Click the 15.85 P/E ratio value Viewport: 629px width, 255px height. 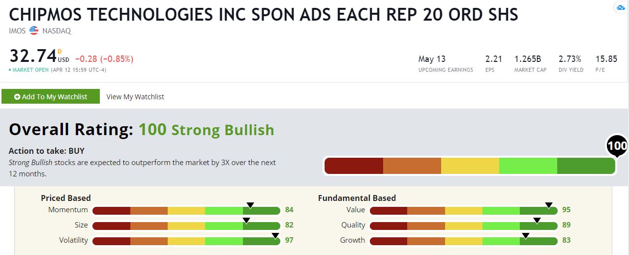click(x=606, y=59)
